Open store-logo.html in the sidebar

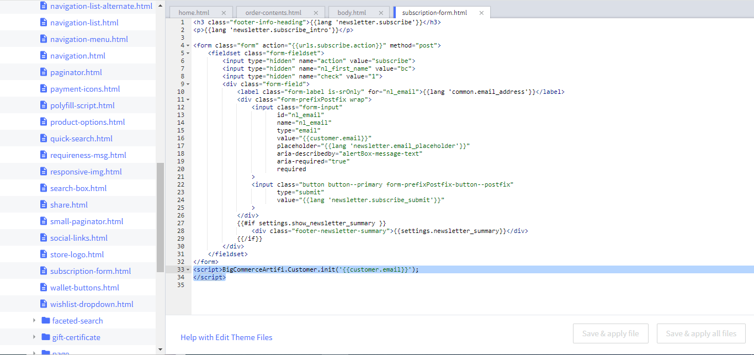(77, 255)
